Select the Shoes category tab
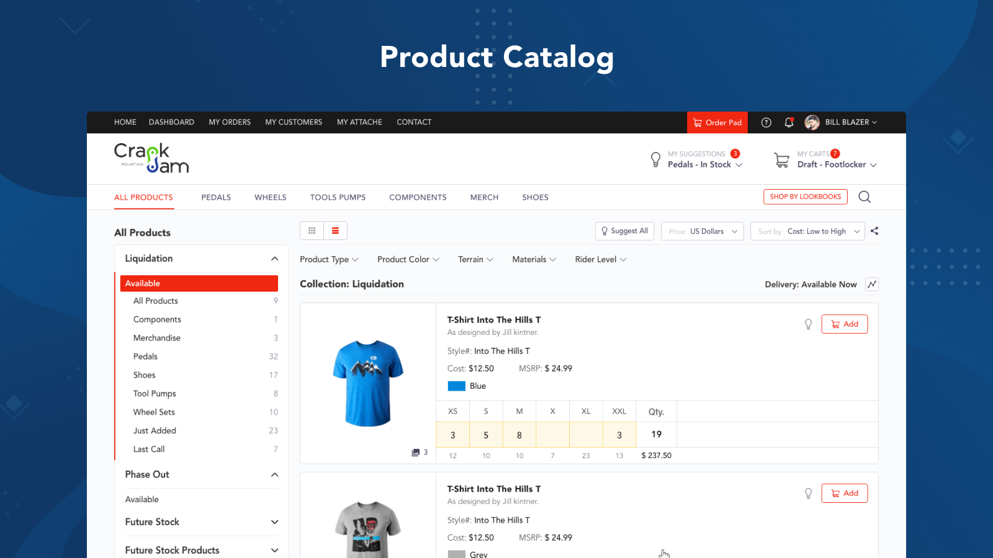The height and width of the screenshot is (558, 993). point(535,197)
